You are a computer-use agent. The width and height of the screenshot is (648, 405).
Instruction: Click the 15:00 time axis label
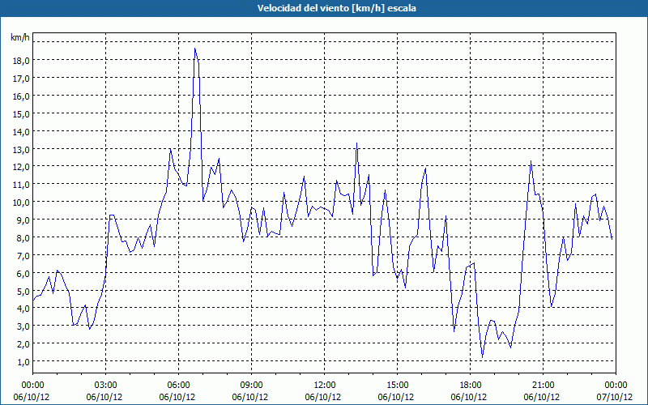point(397,386)
